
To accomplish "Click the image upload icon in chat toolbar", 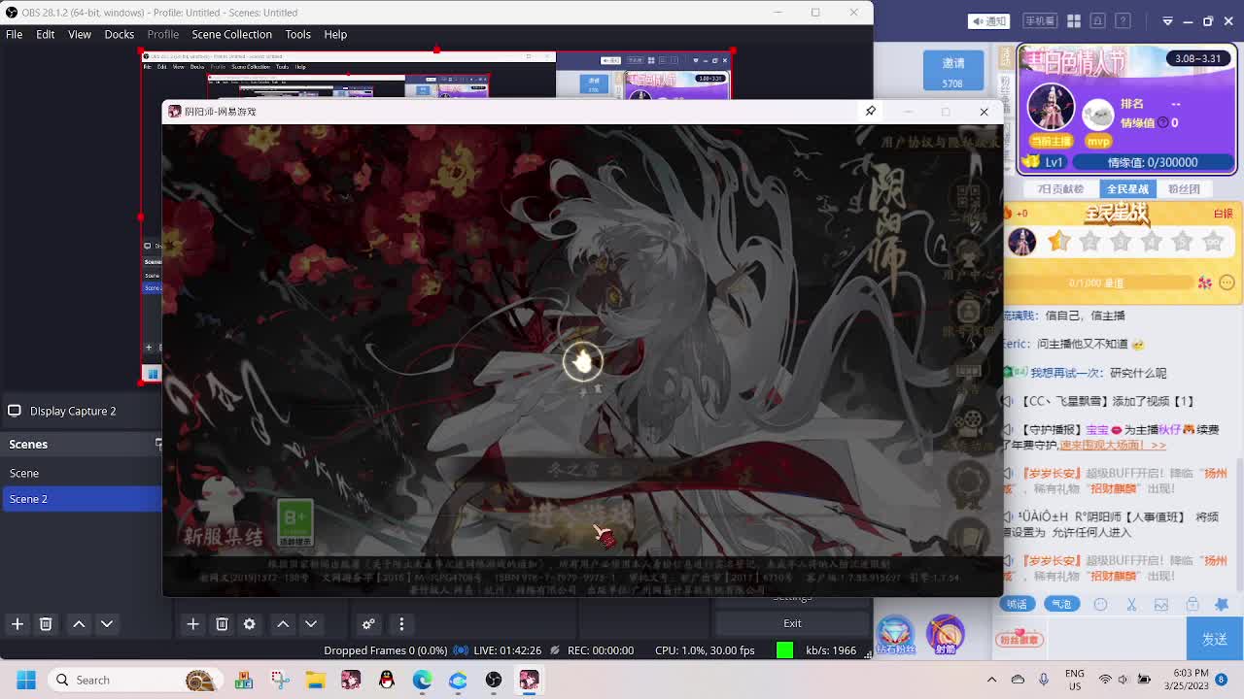I will (x=1161, y=604).
